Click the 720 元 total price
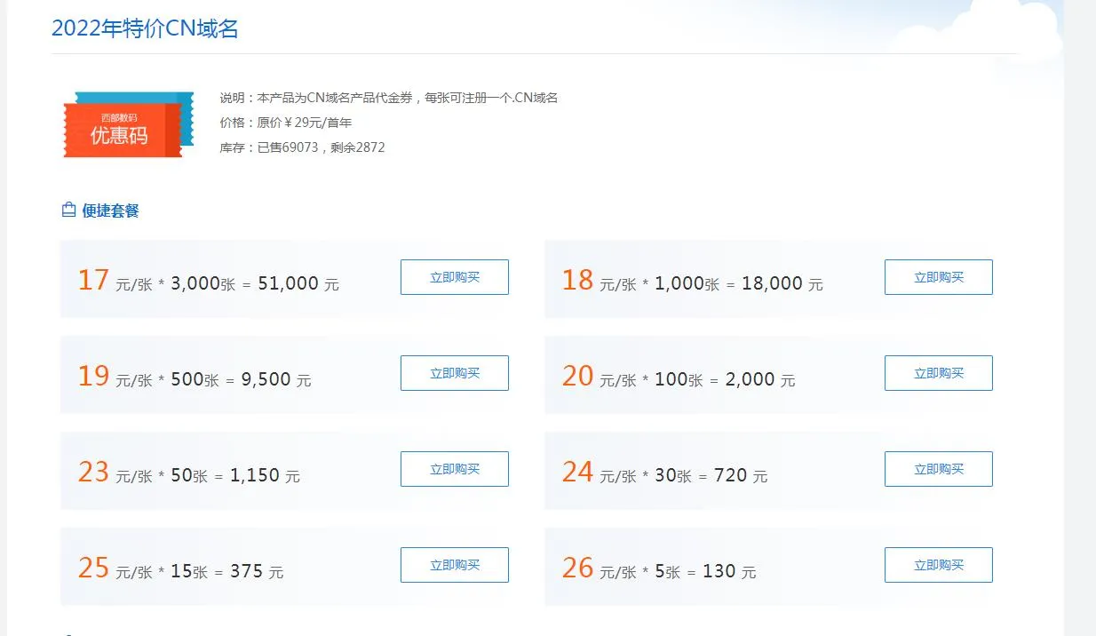The width and height of the screenshot is (1096, 636). tap(741, 475)
